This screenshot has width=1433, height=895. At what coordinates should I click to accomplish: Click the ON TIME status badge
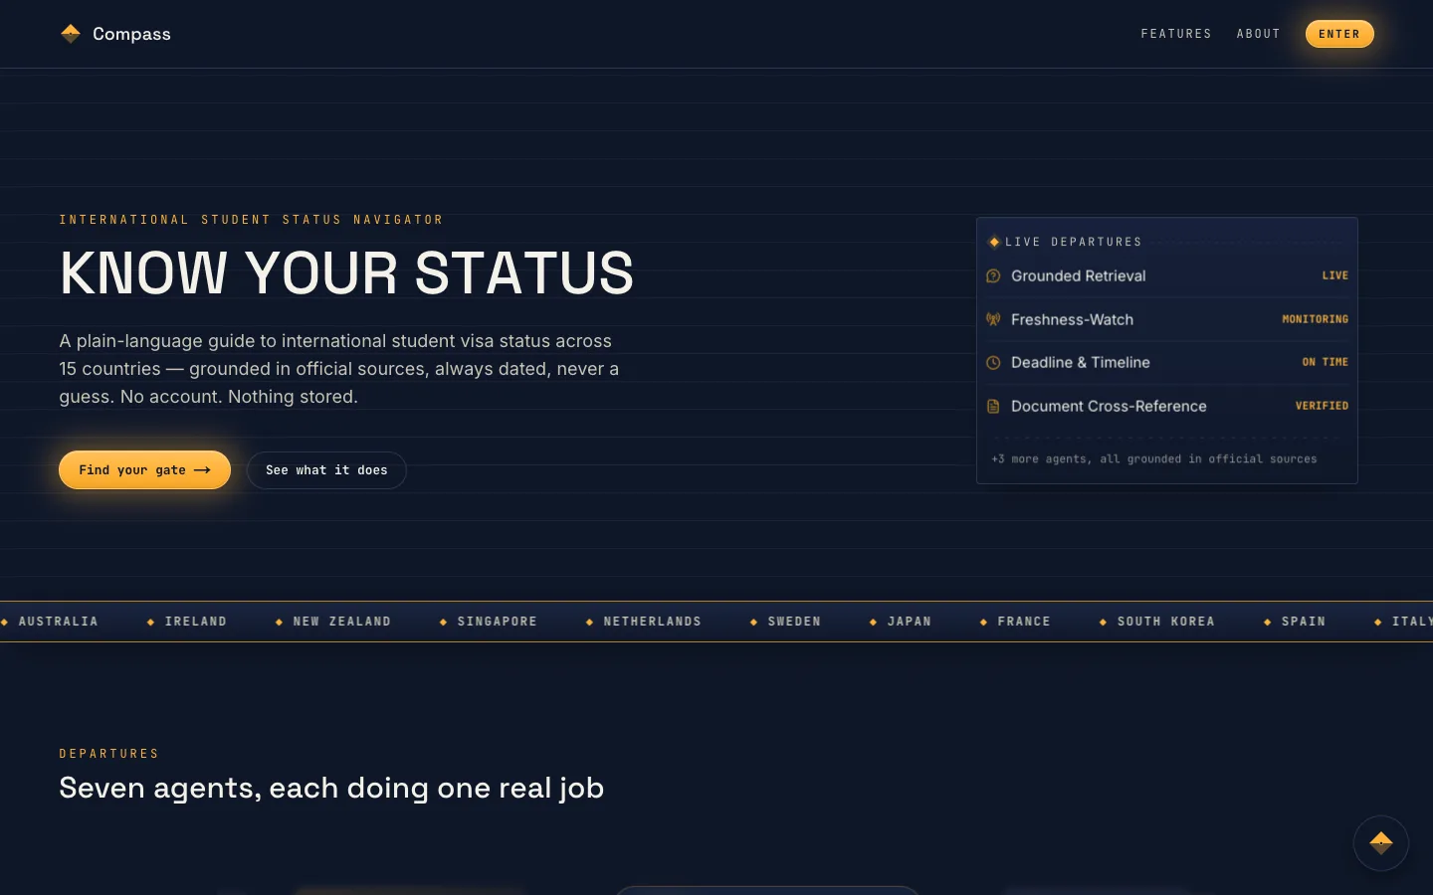1326,362
